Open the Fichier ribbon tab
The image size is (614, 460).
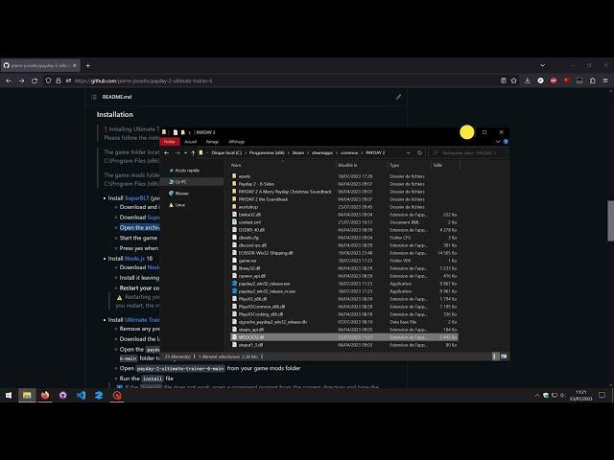(170, 142)
